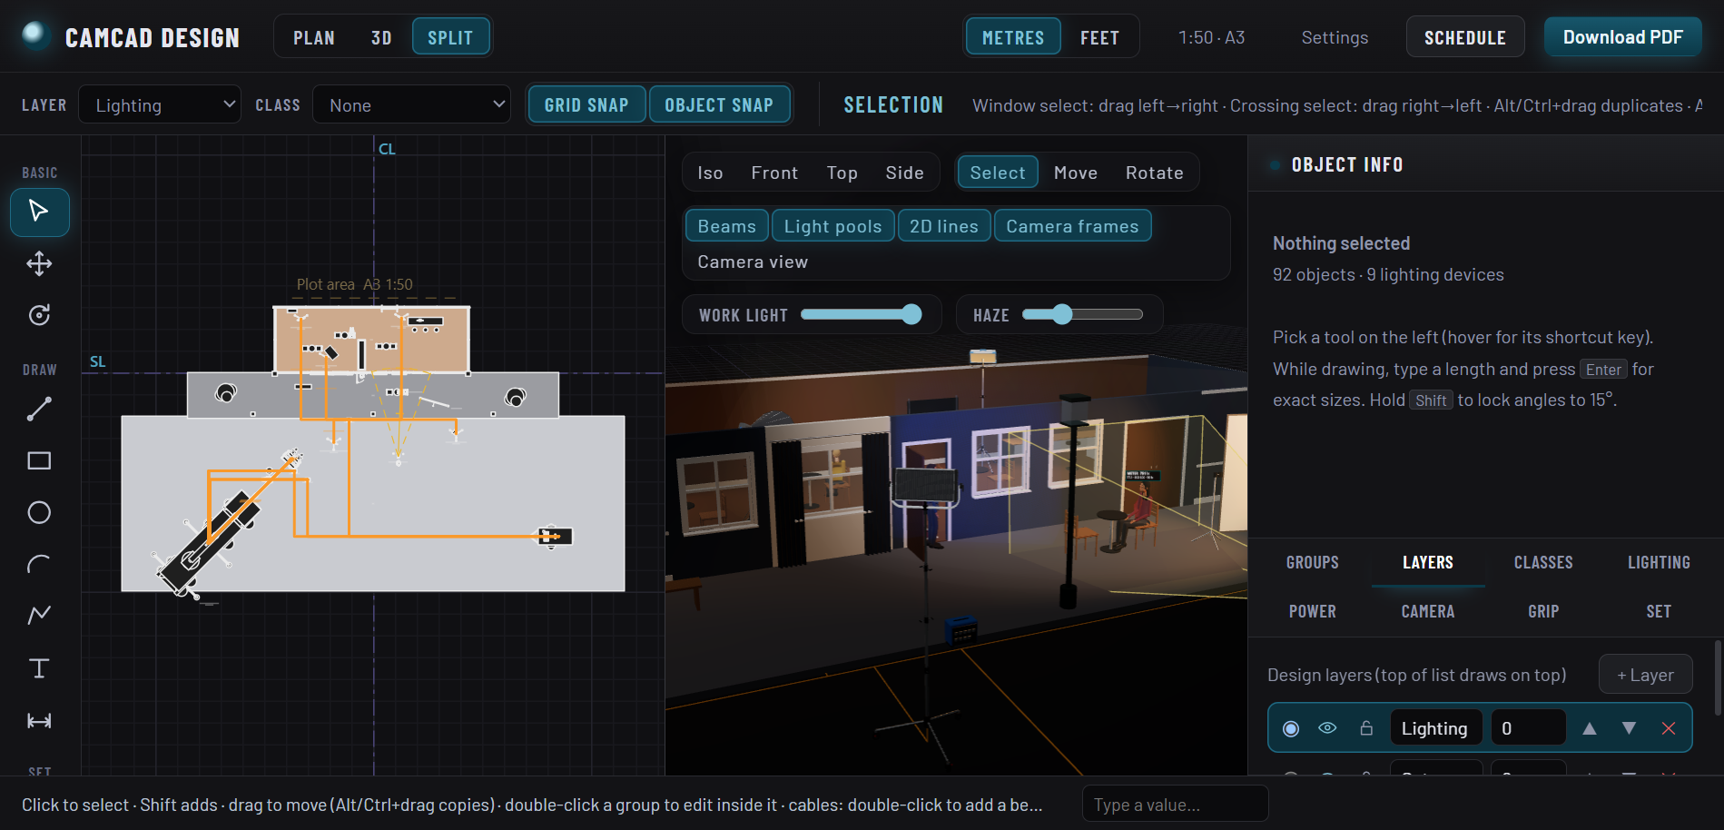1724x830 pixels.
Task: Toggle Grid Snap off
Action: (586, 105)
